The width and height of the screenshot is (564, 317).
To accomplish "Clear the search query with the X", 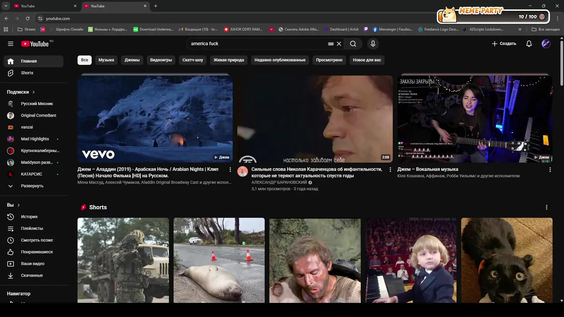I will (x=339, y=44).
